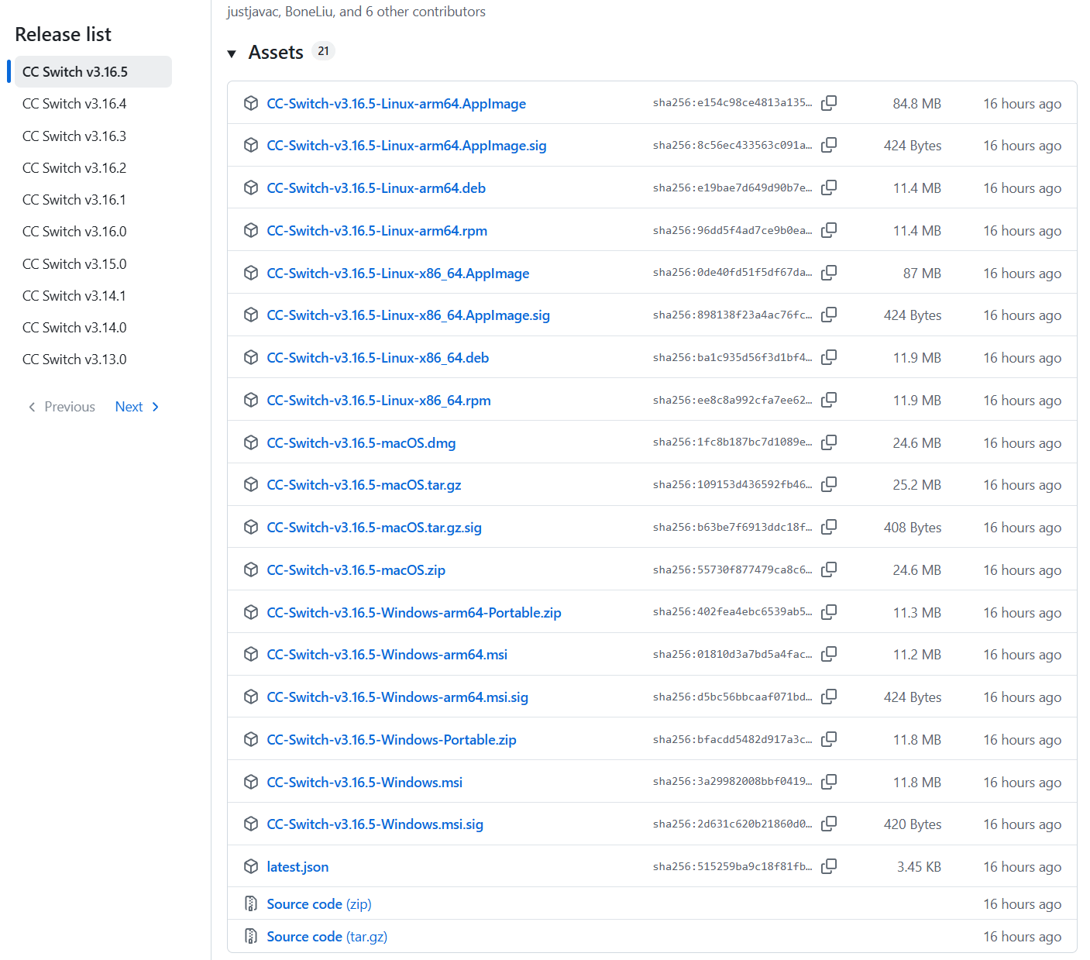Open CC Switch v3.14.1 release
Viewport: 1090px width, 960px height.
(74, 296)
